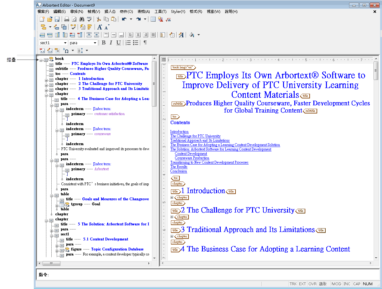Toggle TRK change tracking in status bar

click(x=293, y=284)
